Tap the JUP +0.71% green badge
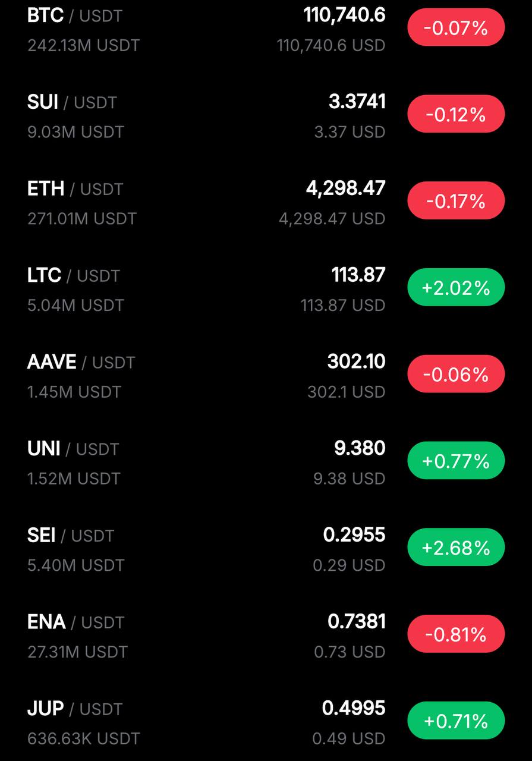The width and height of the screenshot is (532, 761). coord(456,721)
